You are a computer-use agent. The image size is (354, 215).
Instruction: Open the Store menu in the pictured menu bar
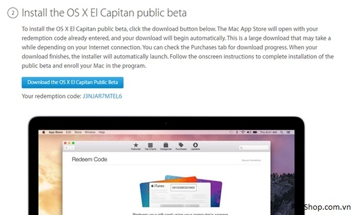[78, 132]
